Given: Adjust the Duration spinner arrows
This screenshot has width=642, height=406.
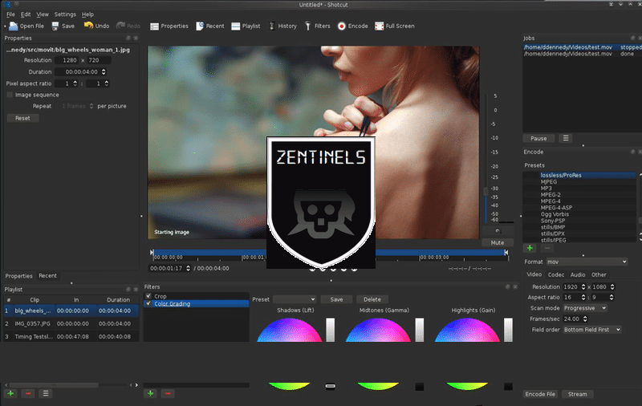Looking at the screenshot, I should click(x=104, y=71).
